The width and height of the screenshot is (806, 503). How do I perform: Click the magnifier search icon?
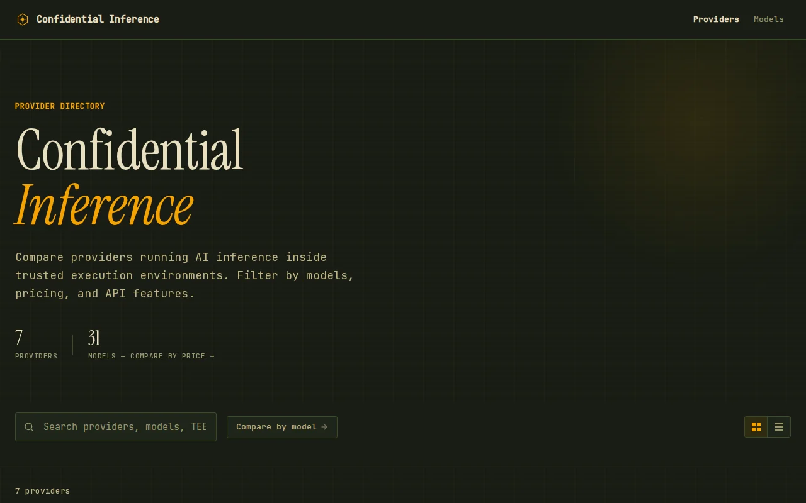click(x=29, y=427)
